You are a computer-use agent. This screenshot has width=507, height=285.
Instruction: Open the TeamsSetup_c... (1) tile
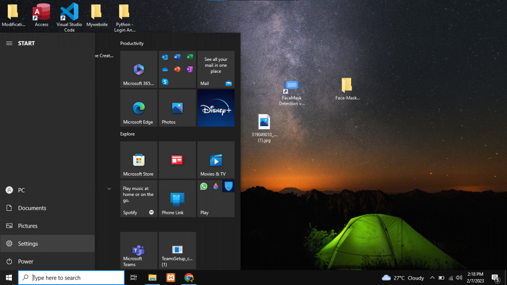177,250
